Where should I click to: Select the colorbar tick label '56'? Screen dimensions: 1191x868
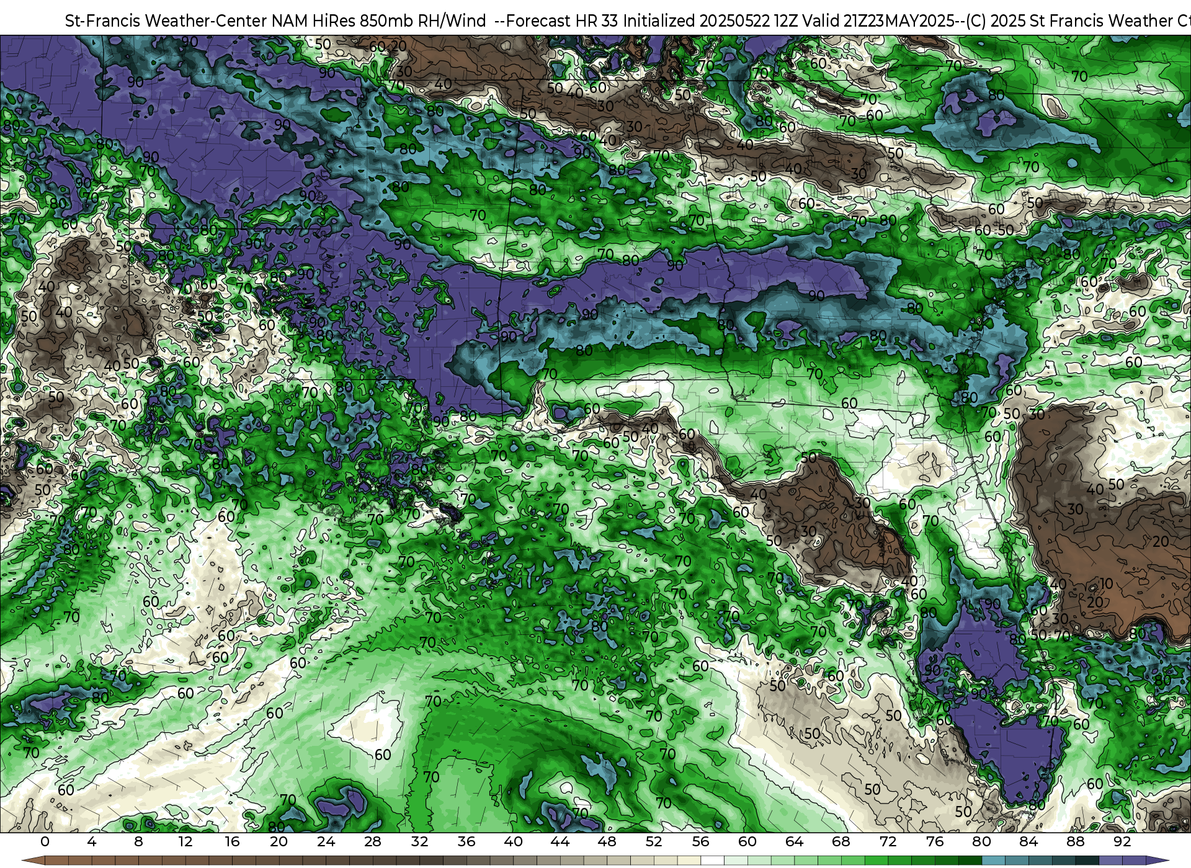(701, 841)
